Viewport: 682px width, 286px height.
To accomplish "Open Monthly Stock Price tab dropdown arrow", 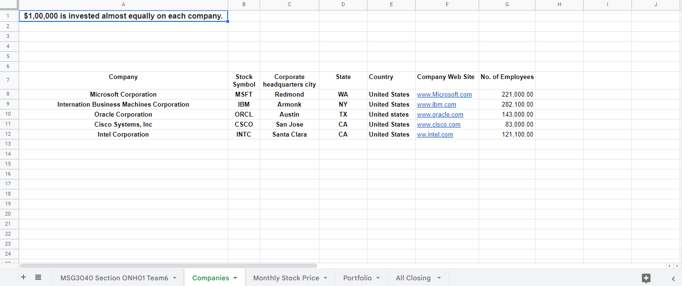I will pyautogui.click(x=325, y=278).
